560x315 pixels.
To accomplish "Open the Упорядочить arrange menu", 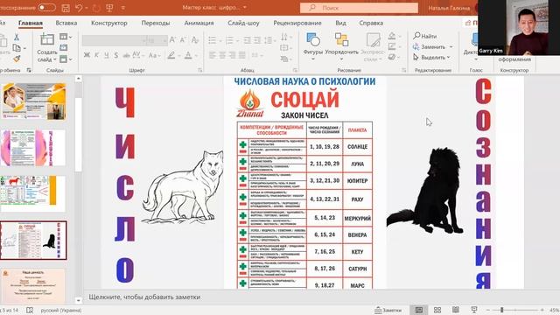I will pyautogui.click(x=341, y=45).
